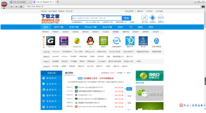Image resolution: width=206 pixels, height=113 pixels.
Task: Close the active 下载之家 browser tab
Action: [x=54, y=2]
